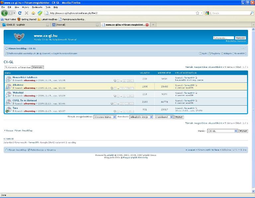Image resolution: width=255 pixels, height=198 pixels.
Task: Reload the page with the refresh icon
Action: [20, 13]
